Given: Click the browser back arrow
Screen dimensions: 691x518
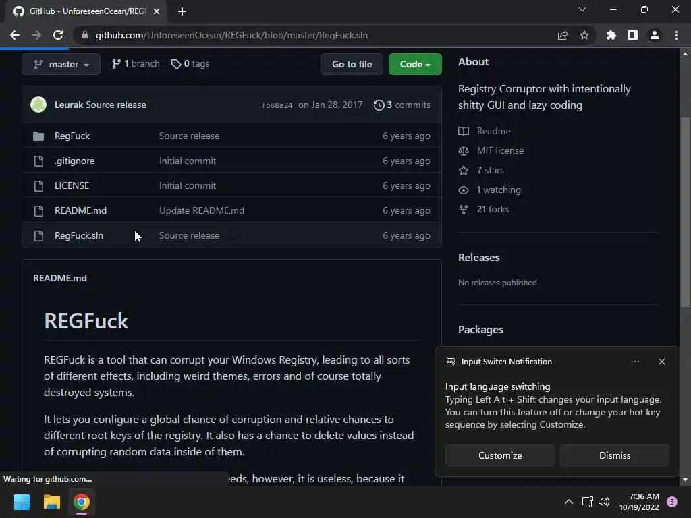Looking at the screenshot, I should click(x=15, y=35).
